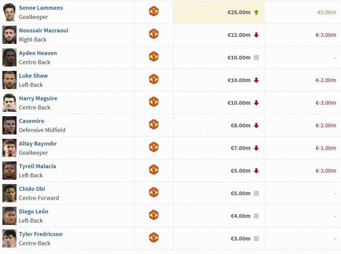Screen dimensions: 341x254
Task: Click the €25.00m market value of Lammens
Action: [x=239, y=12]
